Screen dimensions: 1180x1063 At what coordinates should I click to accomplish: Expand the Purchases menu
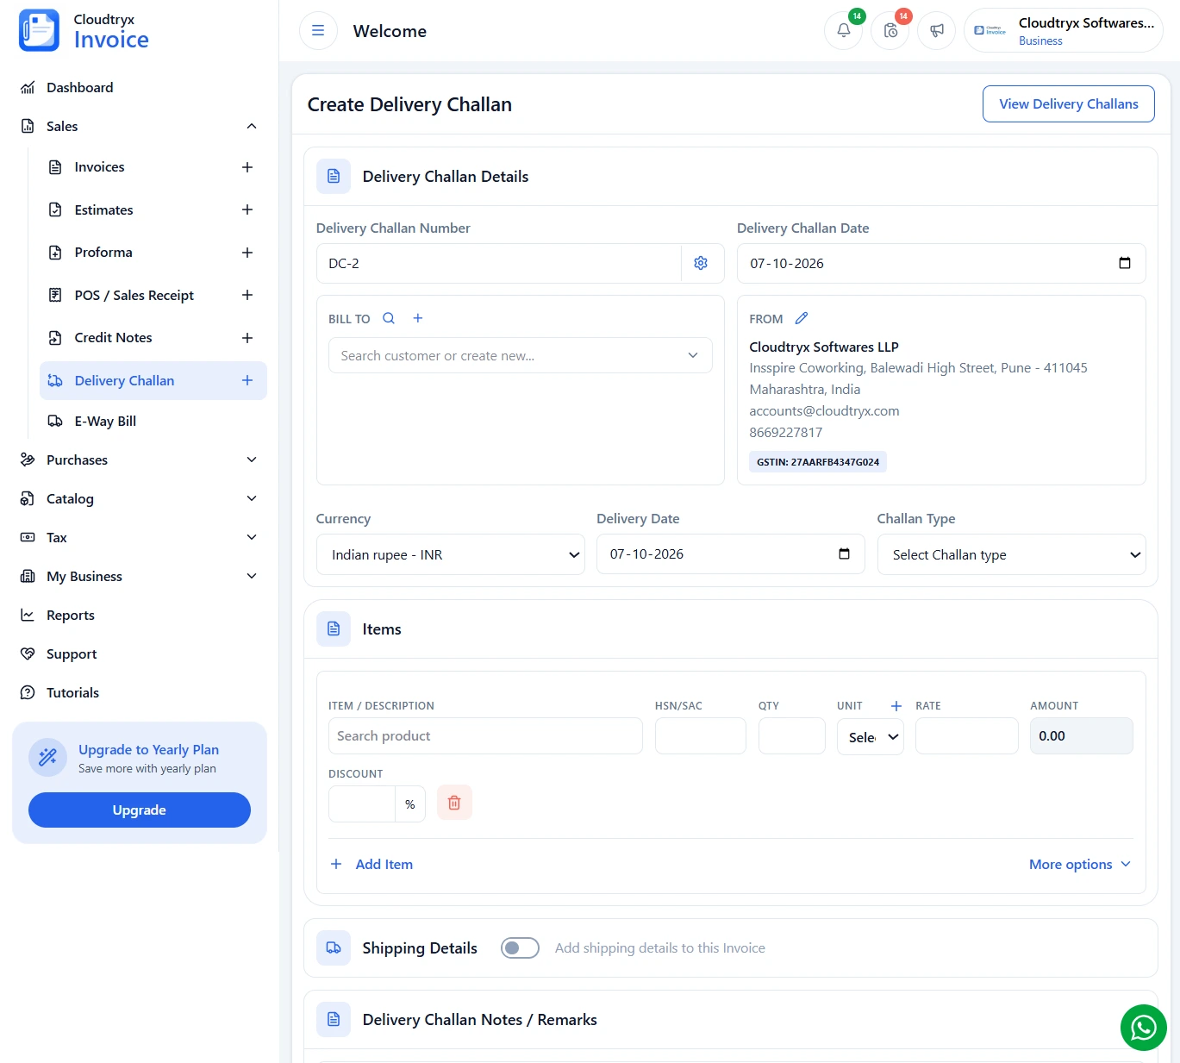pyautogui.click(x=252, y=460)
